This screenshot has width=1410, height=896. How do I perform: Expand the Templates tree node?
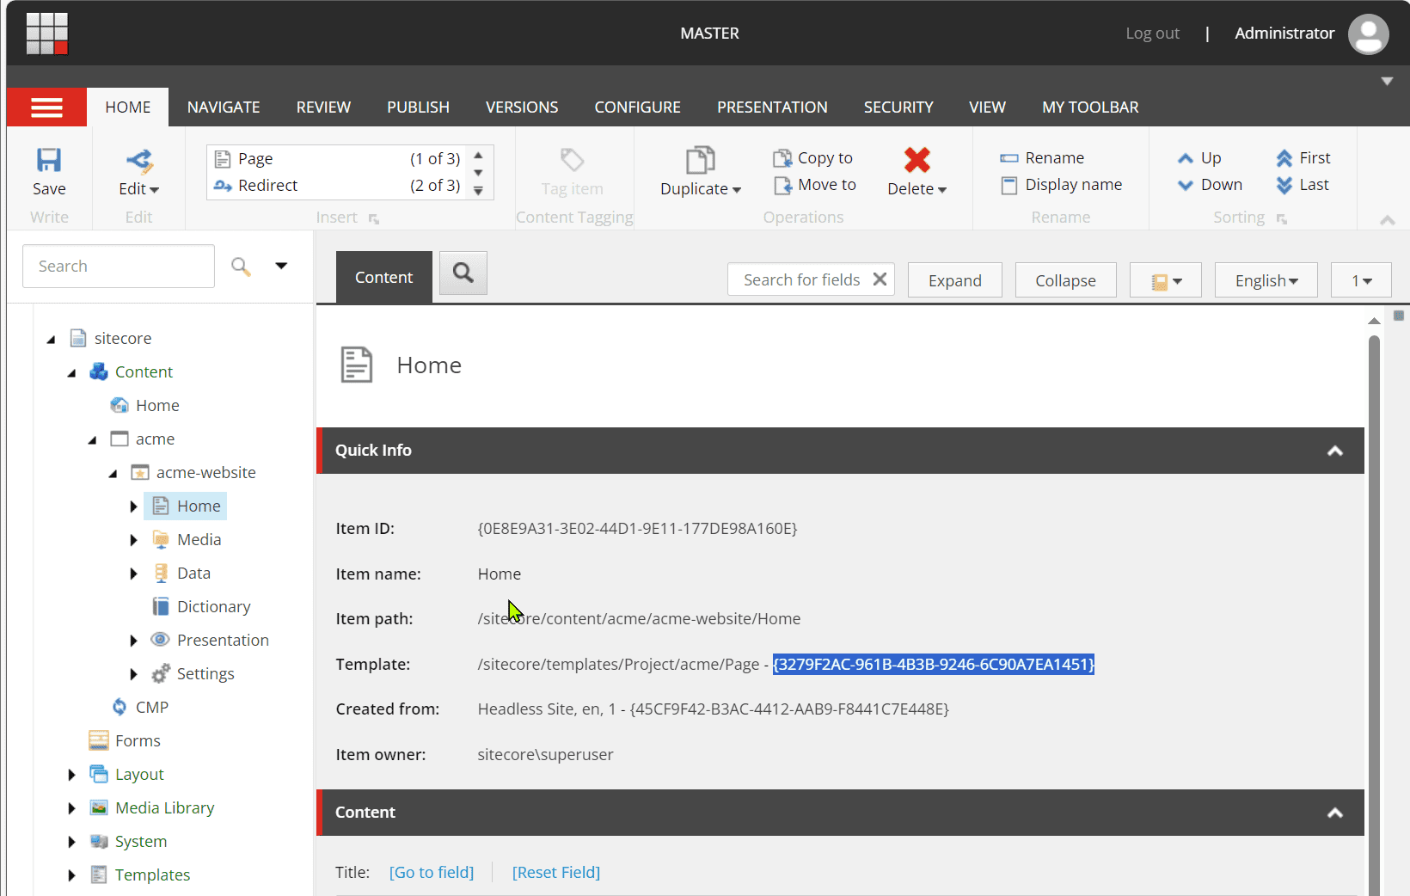[x=71, y=875]
